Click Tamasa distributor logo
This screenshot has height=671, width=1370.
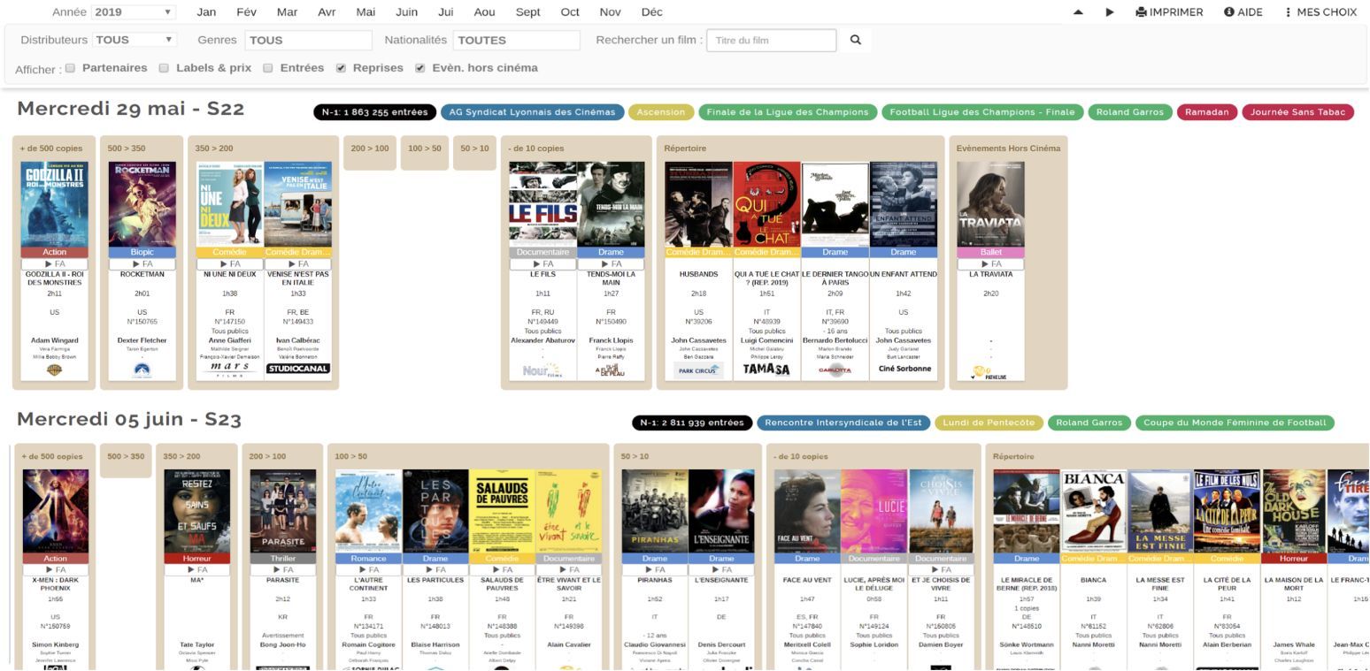click(x=766, y=370)
